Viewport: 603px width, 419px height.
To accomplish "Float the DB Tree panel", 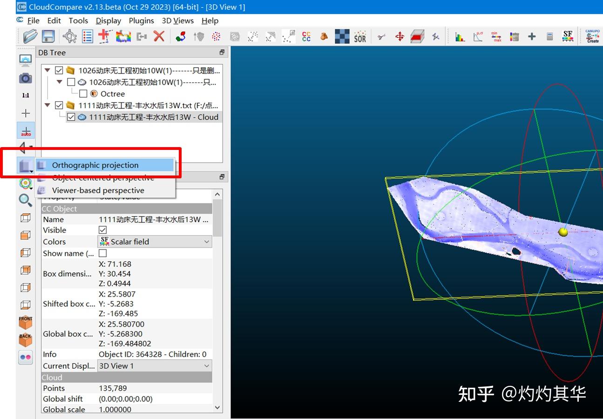I will coord(222,52).
